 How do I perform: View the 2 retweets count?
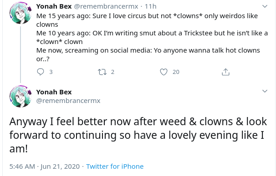pos(112,72)
